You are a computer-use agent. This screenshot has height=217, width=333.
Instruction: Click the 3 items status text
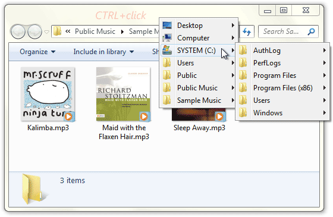72,181
